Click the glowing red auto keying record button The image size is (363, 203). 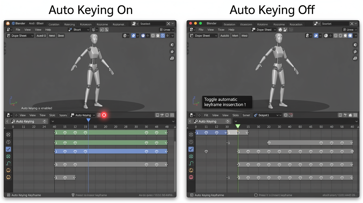pyautogui.click(x=104, y=115)
